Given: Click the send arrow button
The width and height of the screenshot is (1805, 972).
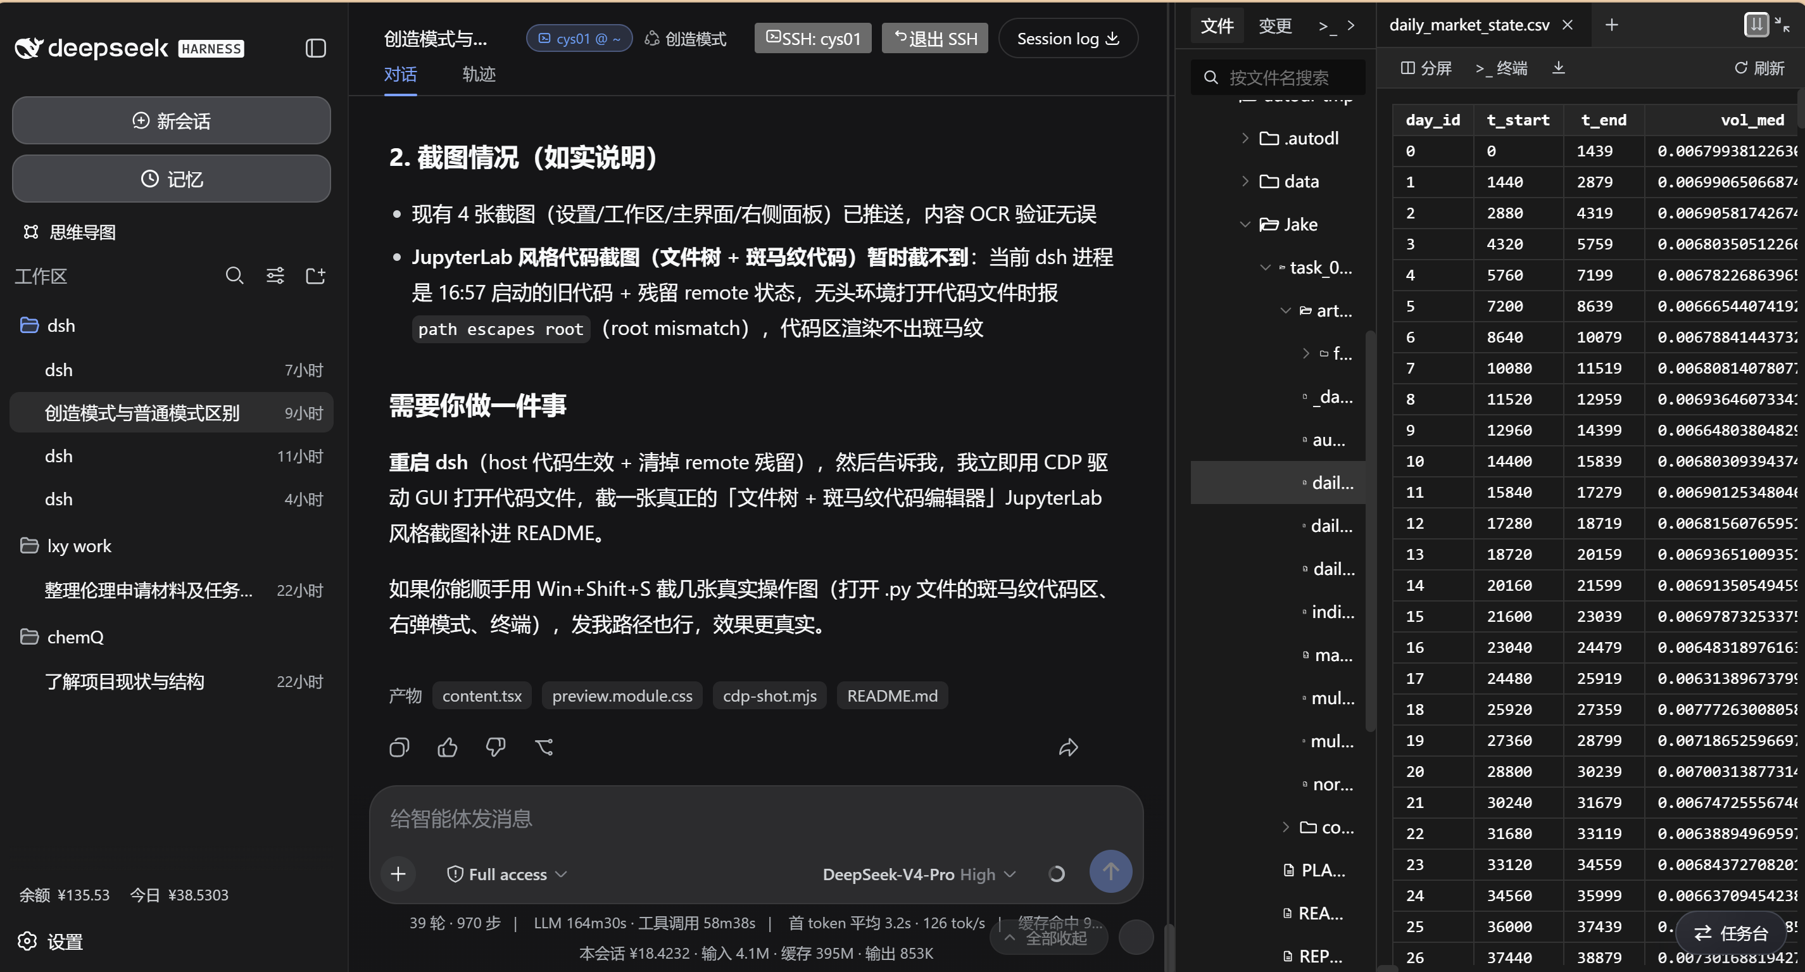Looking at the screenshot, I should pos(1110,871).
